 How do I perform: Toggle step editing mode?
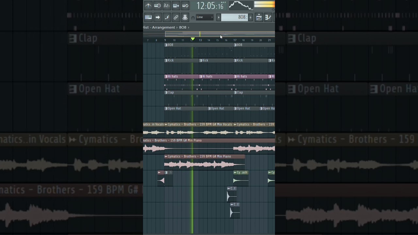(167, 17)
